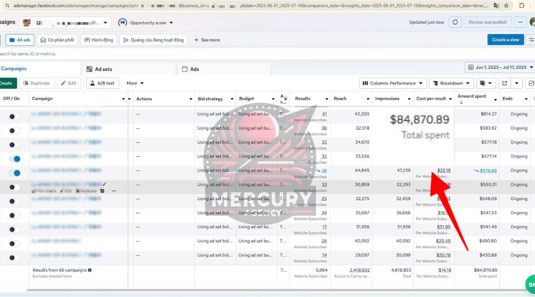
Task: Click the browser bookmark star icon
Action: pyautogui.click(x=506, y=6)
